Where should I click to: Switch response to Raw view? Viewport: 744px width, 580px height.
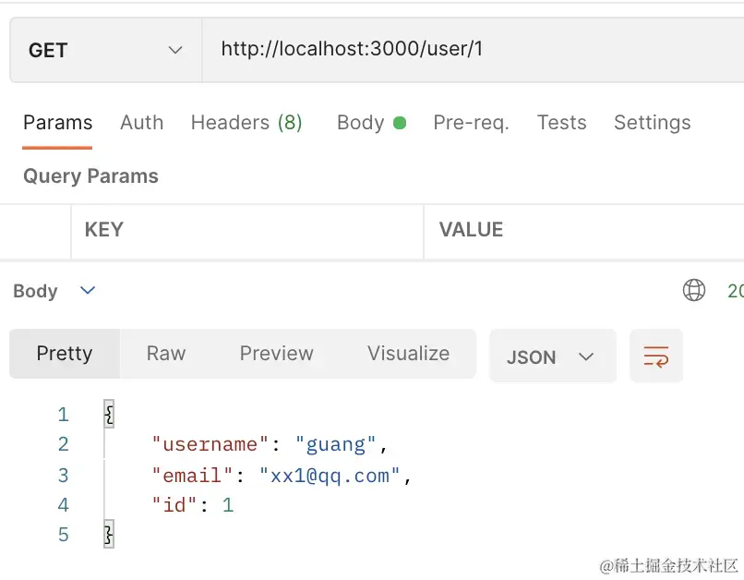tap(166, 354)
